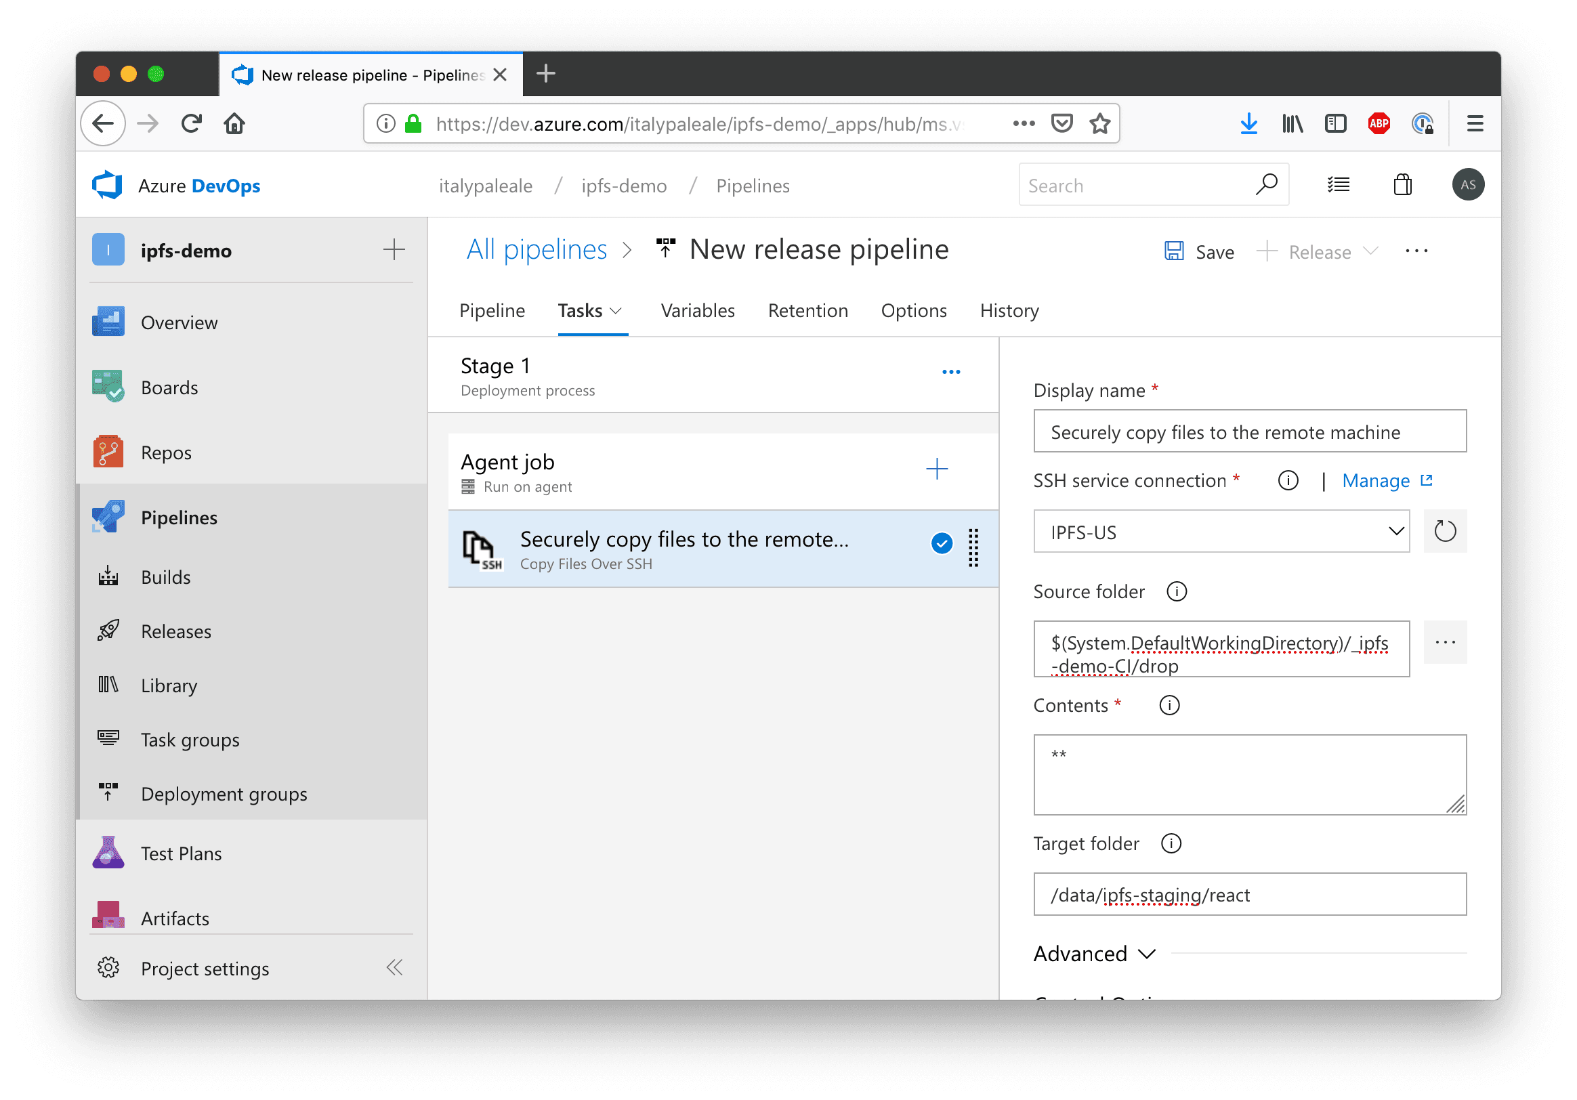Open the AS user profile avatar
Viewport: 1577px width, 1100px height.
[x=1468, y=185]
